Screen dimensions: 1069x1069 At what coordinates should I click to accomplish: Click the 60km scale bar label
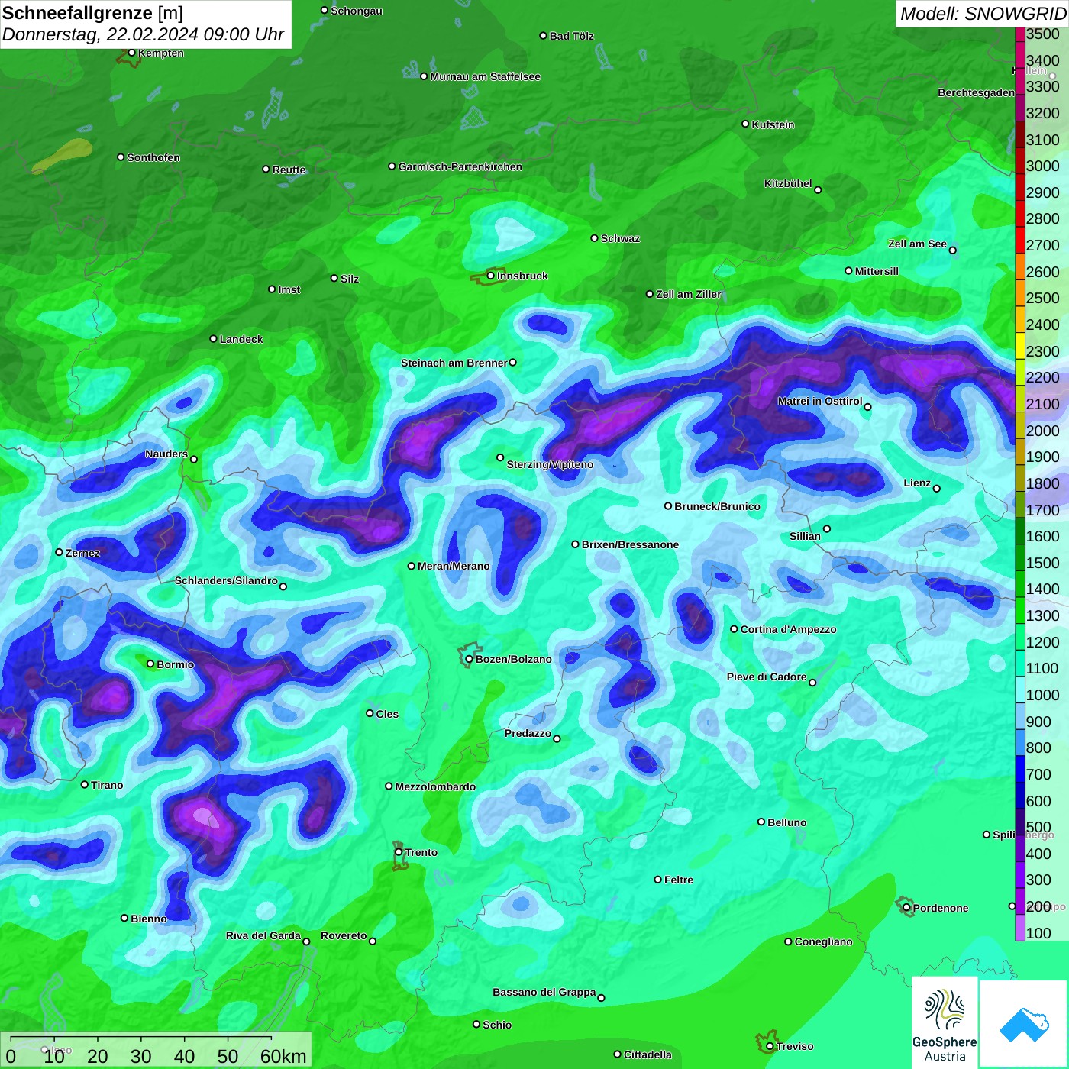coord(283,1056)
